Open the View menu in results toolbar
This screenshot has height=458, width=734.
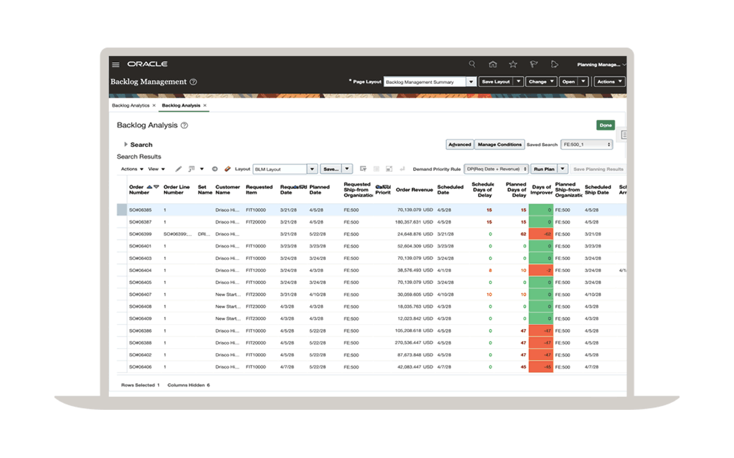pos(156,169)
